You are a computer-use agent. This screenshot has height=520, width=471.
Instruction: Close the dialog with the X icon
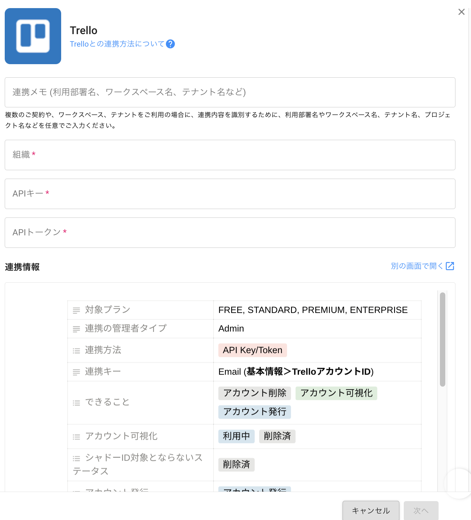click(461, 12)
